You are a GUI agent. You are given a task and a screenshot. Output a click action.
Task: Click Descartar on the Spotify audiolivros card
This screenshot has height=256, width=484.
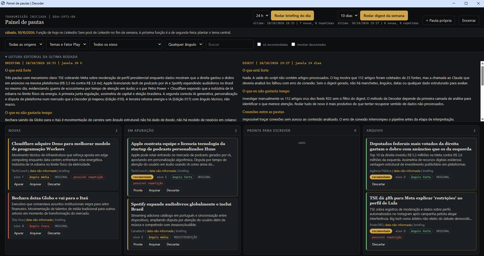(173, 244)
